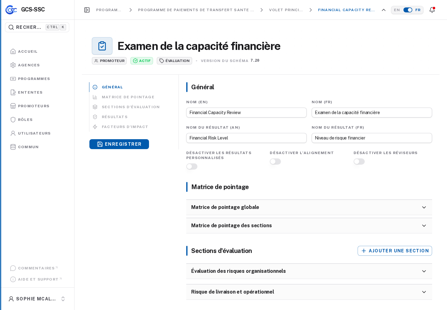Click the Sophie McAl... user avatar icon
The image size is (447, 310).
(11, 299)
